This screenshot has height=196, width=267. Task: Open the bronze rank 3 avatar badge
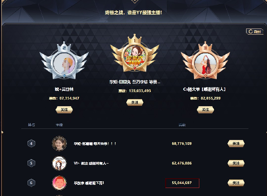point(205,62)
